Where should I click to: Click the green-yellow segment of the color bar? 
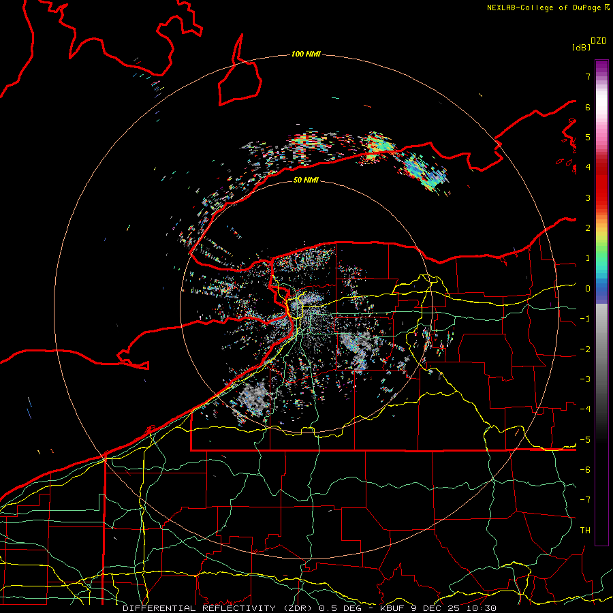pyautogui.click(x=601, y=245)
